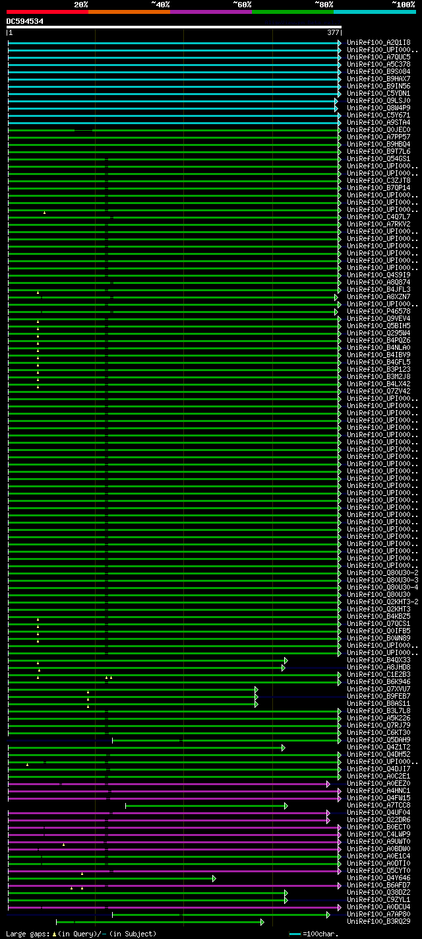The width and height of the screenshot is (422, 939).
Task: Pick the UniRef100_B7QP14 label
Action: point(378,188)
